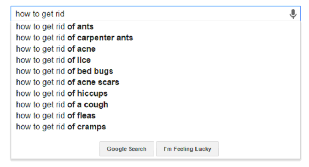Image resolution: width=309 pixels, height=167 pixels.
Task: Select the 'of lice' suggestion
Action: pyautogui.click(x=156, y=60)
